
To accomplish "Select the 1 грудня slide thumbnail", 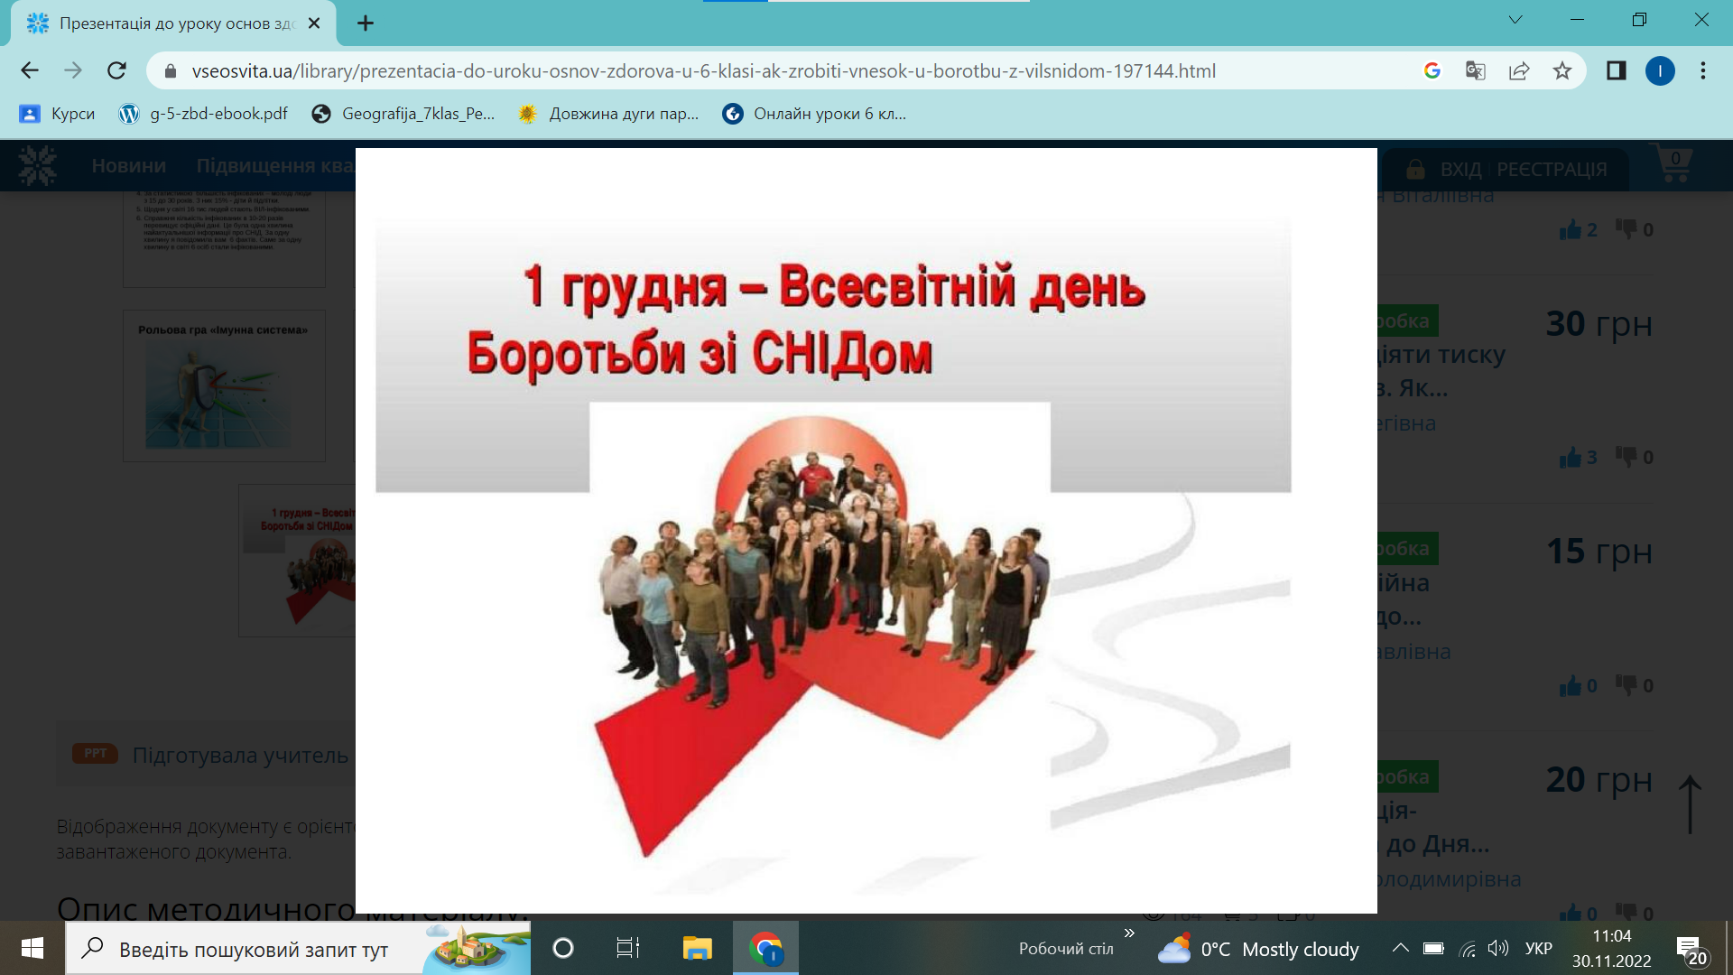I will [x=298, y=561].
